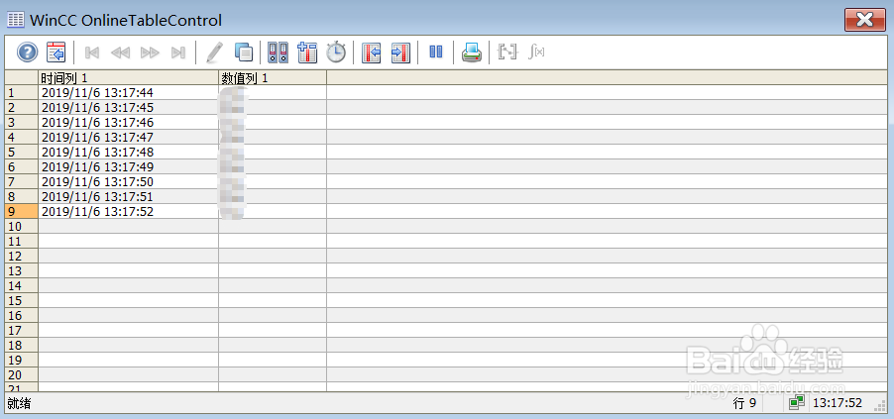This screenshot has height=419, width=894.
Task: Select row header 2
Action: pyautogui.click(x=22, y=107)
